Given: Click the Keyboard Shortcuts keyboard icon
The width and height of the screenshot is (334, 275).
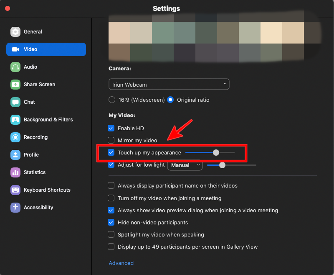Looking at the screenshot, I should point(15,190).
